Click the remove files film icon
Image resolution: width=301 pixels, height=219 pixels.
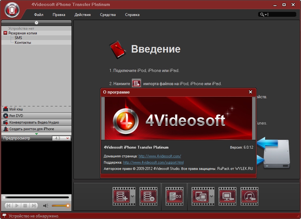[x=148, y=196]
